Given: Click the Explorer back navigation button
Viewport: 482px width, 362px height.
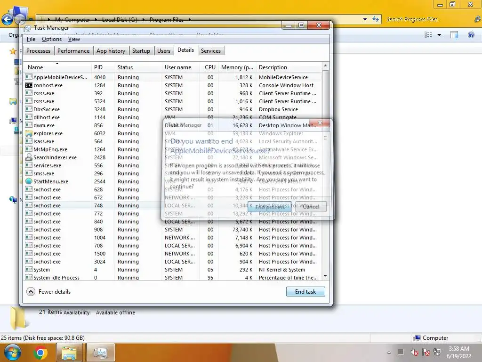Looking at the screenshot, I should pos(8,19).
